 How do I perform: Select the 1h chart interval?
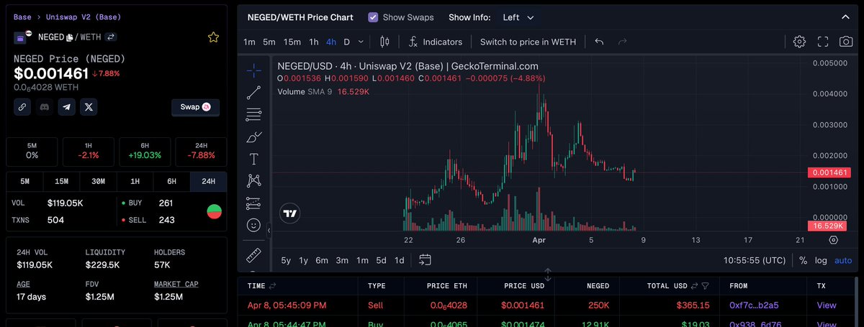coord(314,42)
